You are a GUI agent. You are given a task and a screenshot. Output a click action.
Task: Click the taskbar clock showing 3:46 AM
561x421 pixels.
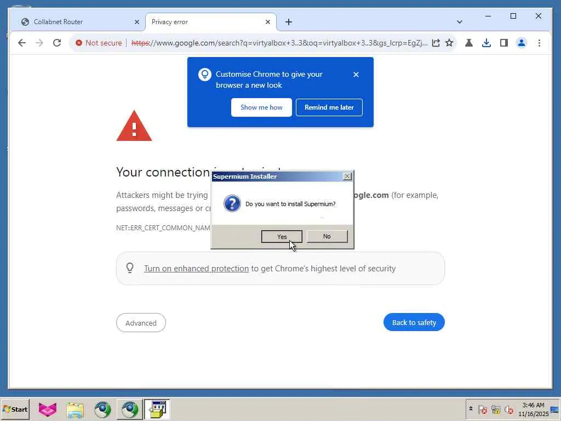(x=533, y=409)
